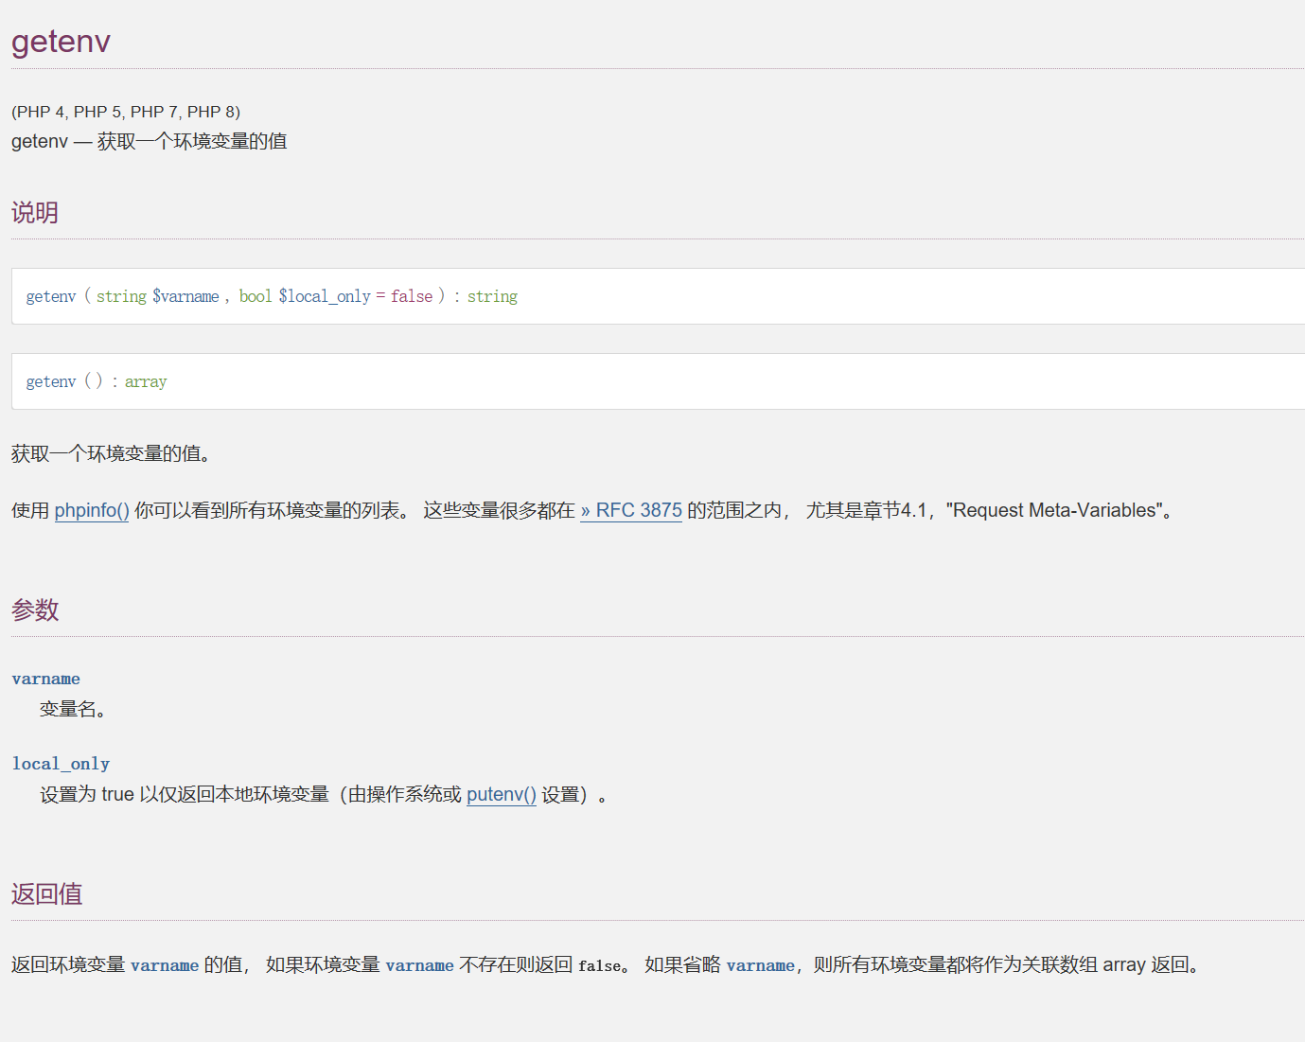
Task: Click the getenv page title heading
Action: point(61,42)
